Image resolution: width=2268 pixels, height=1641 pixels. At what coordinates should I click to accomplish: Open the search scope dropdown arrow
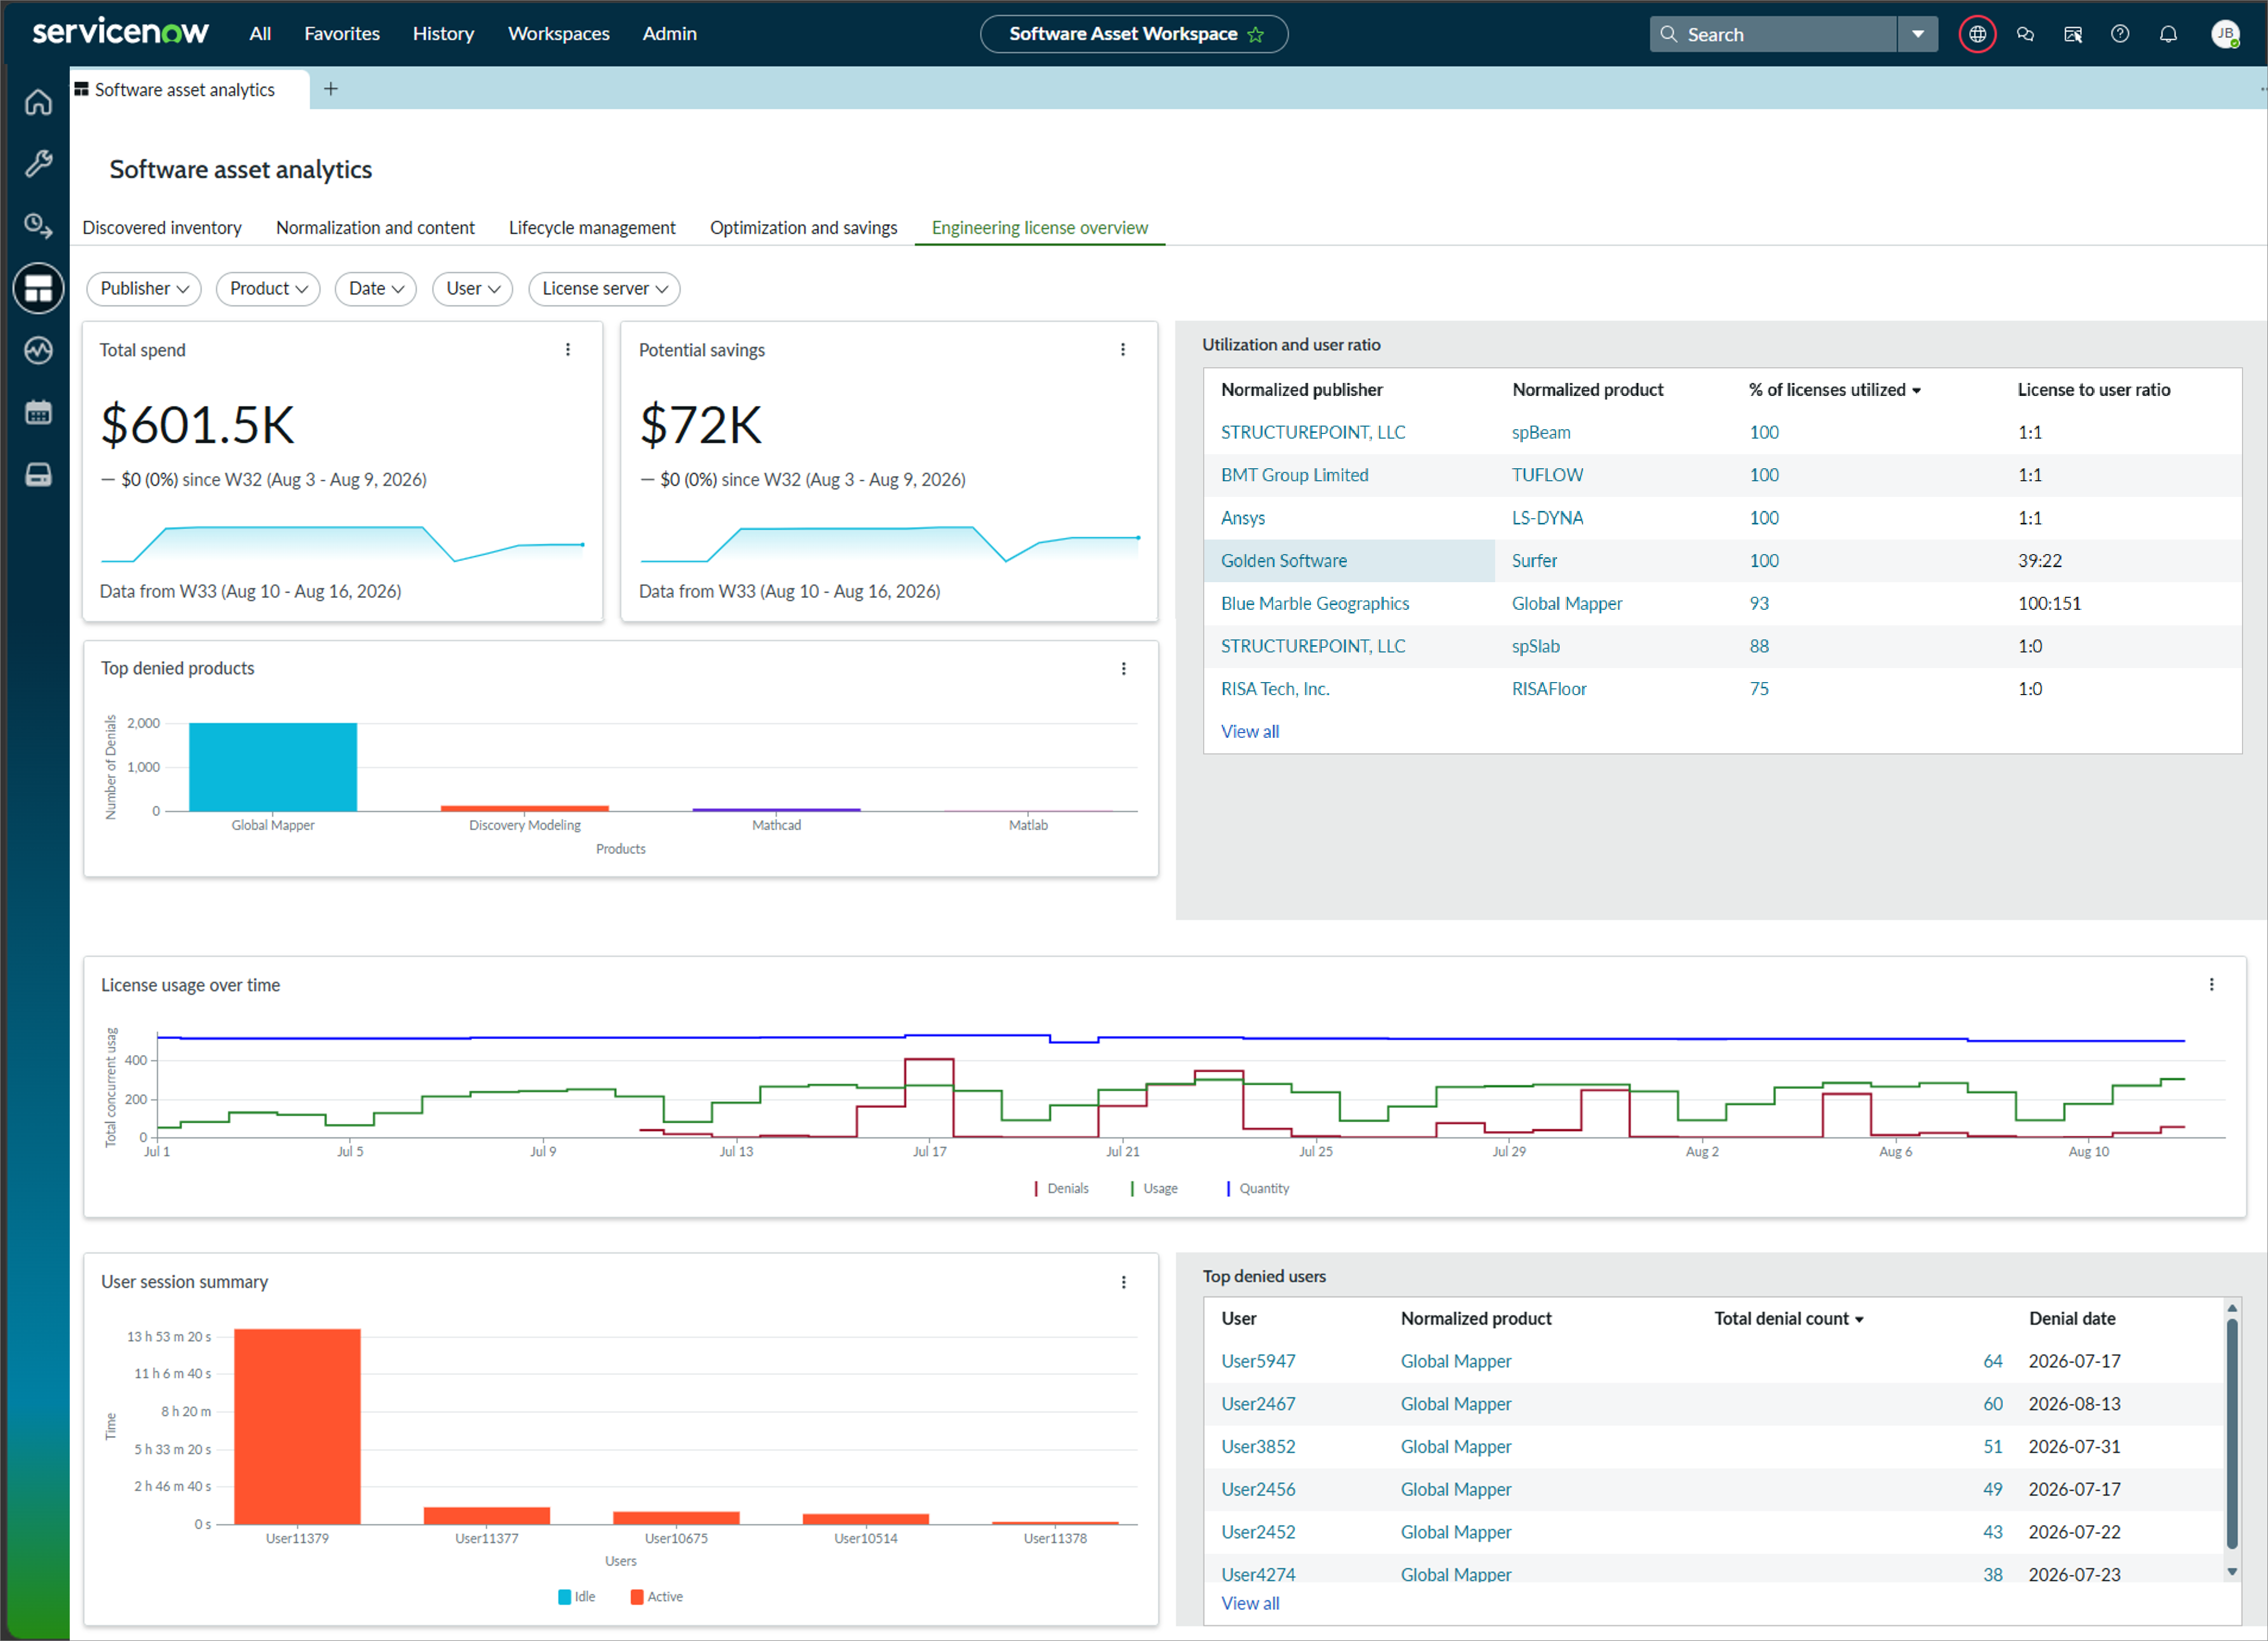(x=1917, y=34)
